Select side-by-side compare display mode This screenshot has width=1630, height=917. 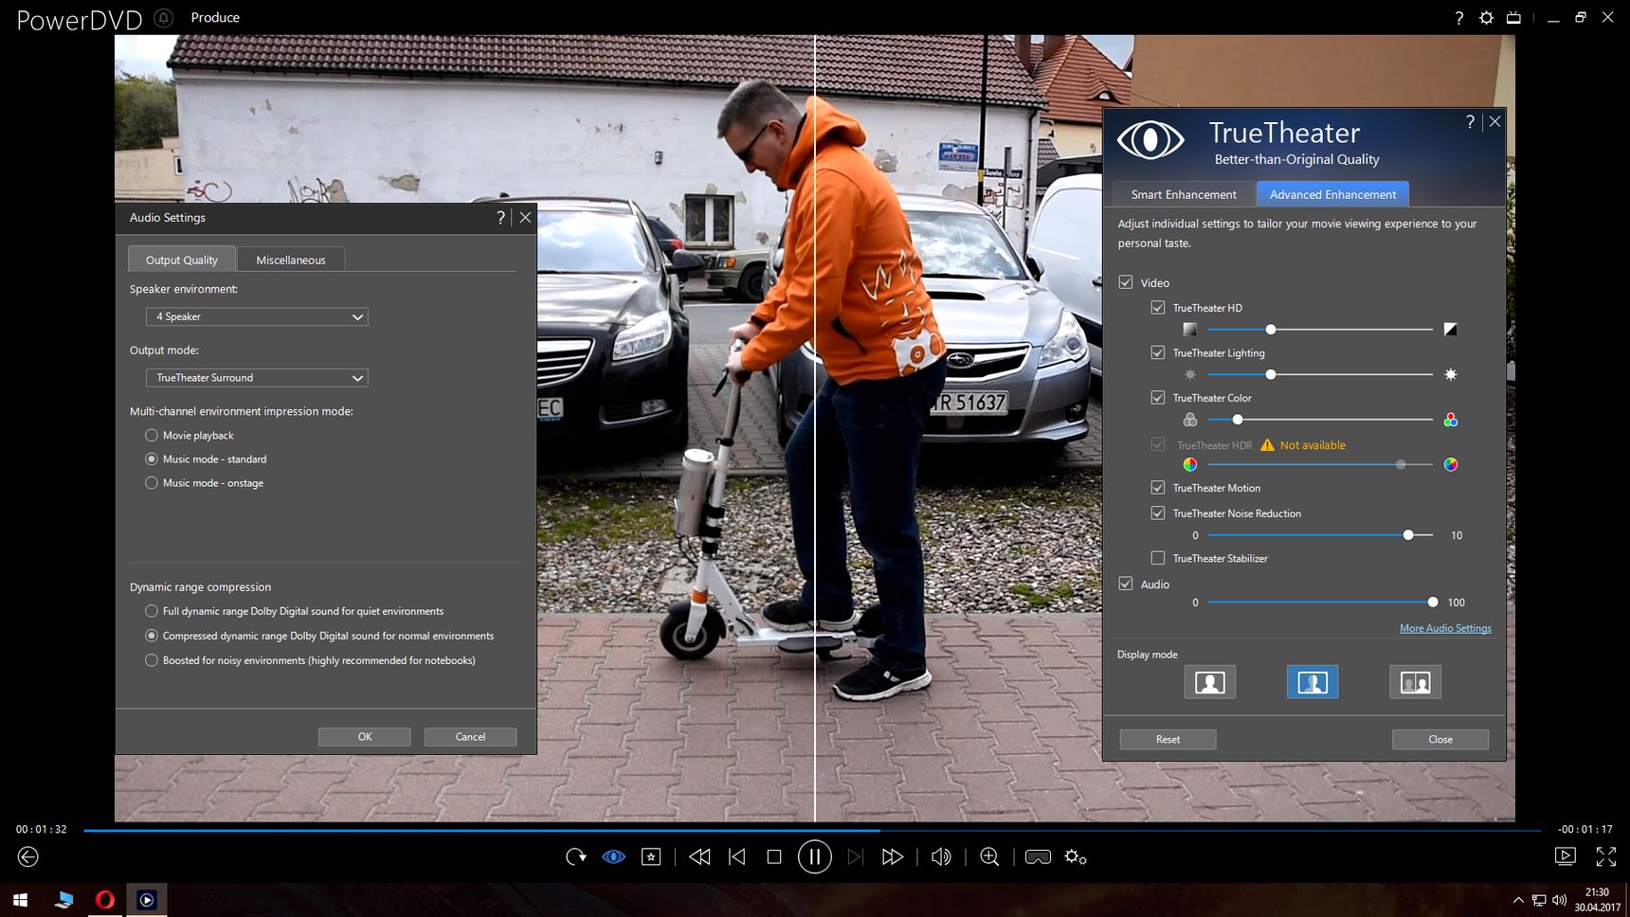coord(1415,682)
